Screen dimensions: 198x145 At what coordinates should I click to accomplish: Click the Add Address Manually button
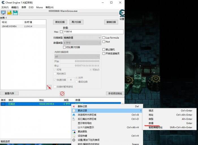[115, 93]
